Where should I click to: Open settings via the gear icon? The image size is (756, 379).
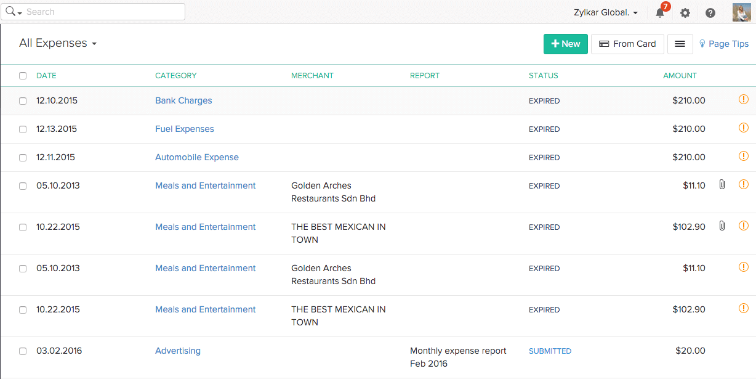pyautogui.click(x=685, y=13)
